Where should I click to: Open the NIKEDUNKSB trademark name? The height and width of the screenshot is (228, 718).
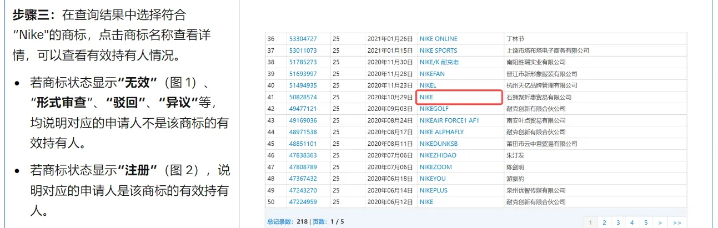[x=438, y=144]
